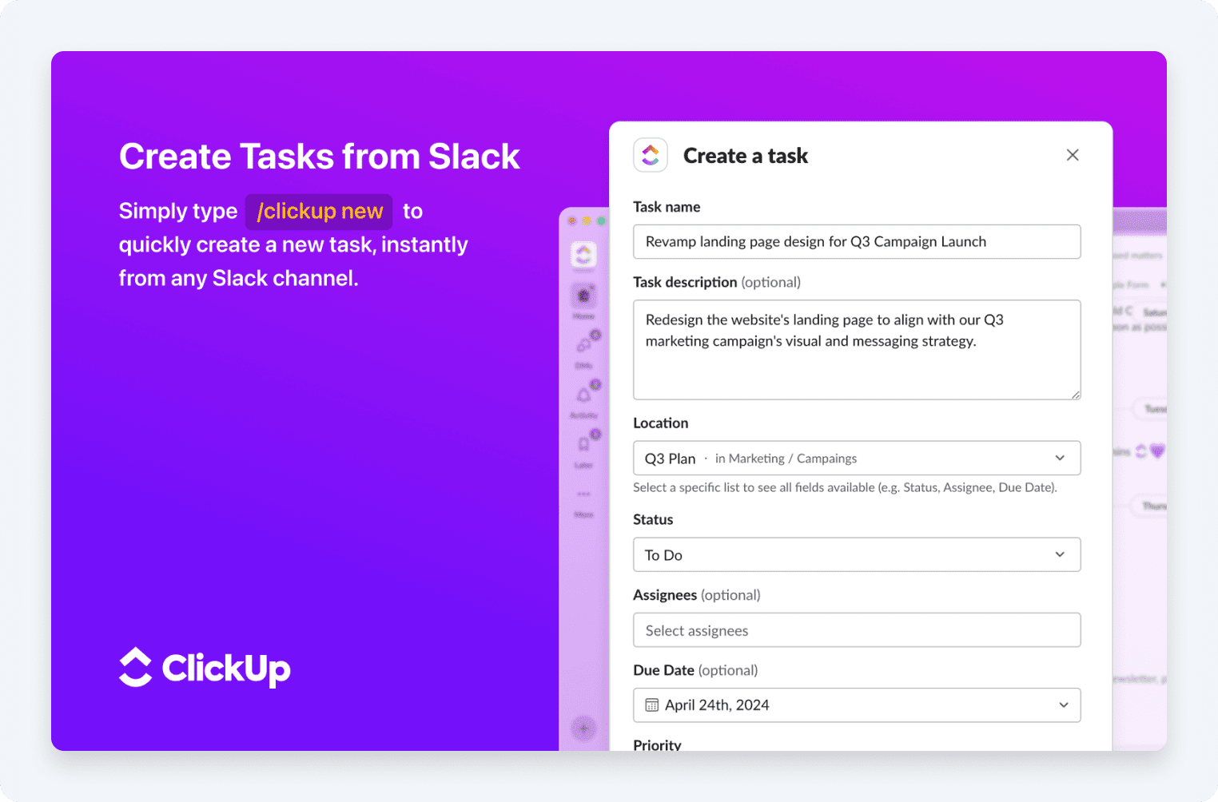This screenshot has height=802, width=1218.
Task: Click the Location field label
Action: click(661, 423)
